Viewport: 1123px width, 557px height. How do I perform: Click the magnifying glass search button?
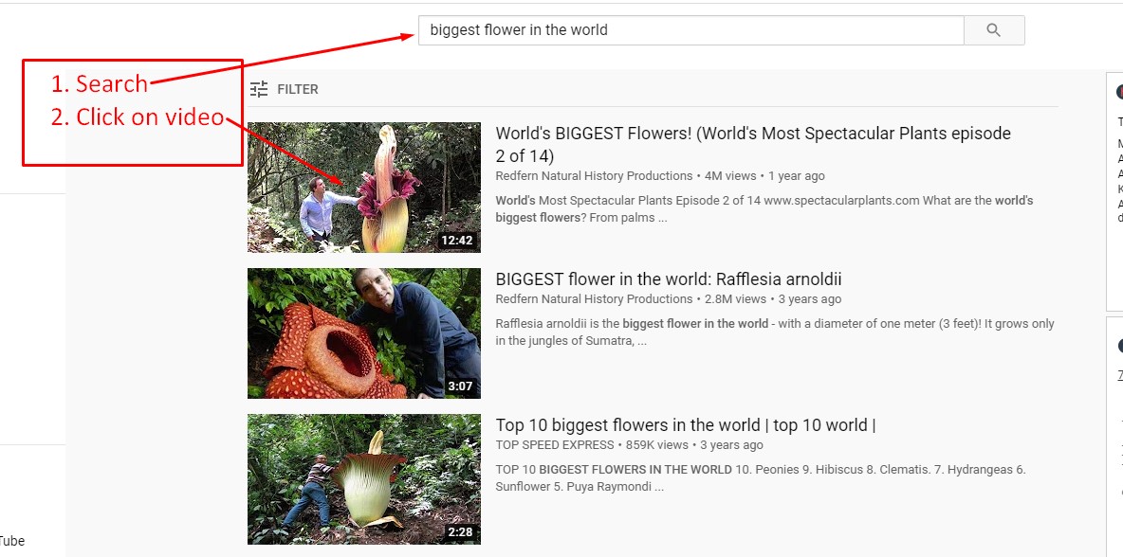coord(993,30)
